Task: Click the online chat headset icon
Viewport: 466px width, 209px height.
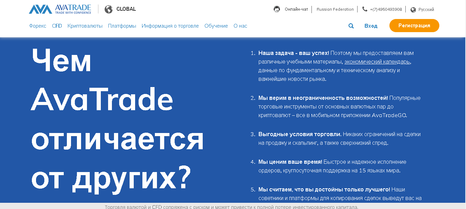Action: coord(277,9)
